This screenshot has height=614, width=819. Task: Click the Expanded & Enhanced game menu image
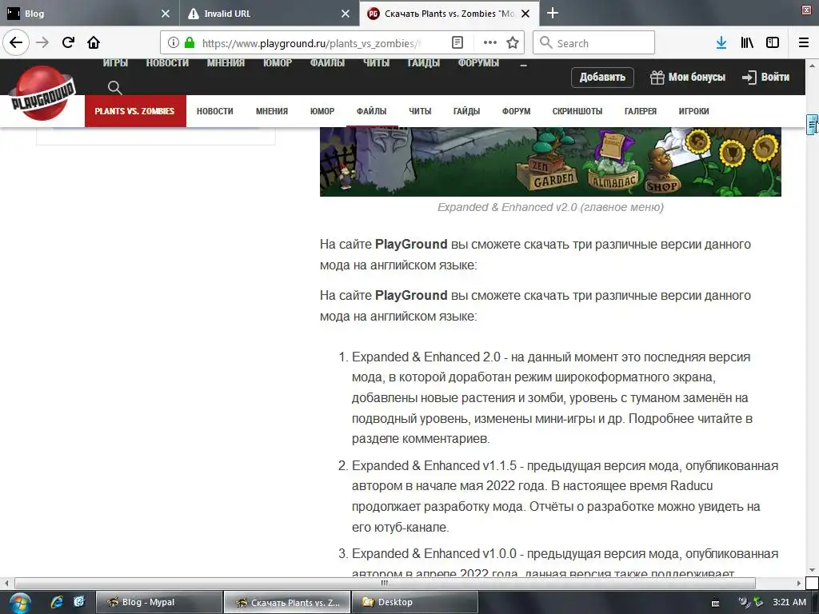[550, 161]
